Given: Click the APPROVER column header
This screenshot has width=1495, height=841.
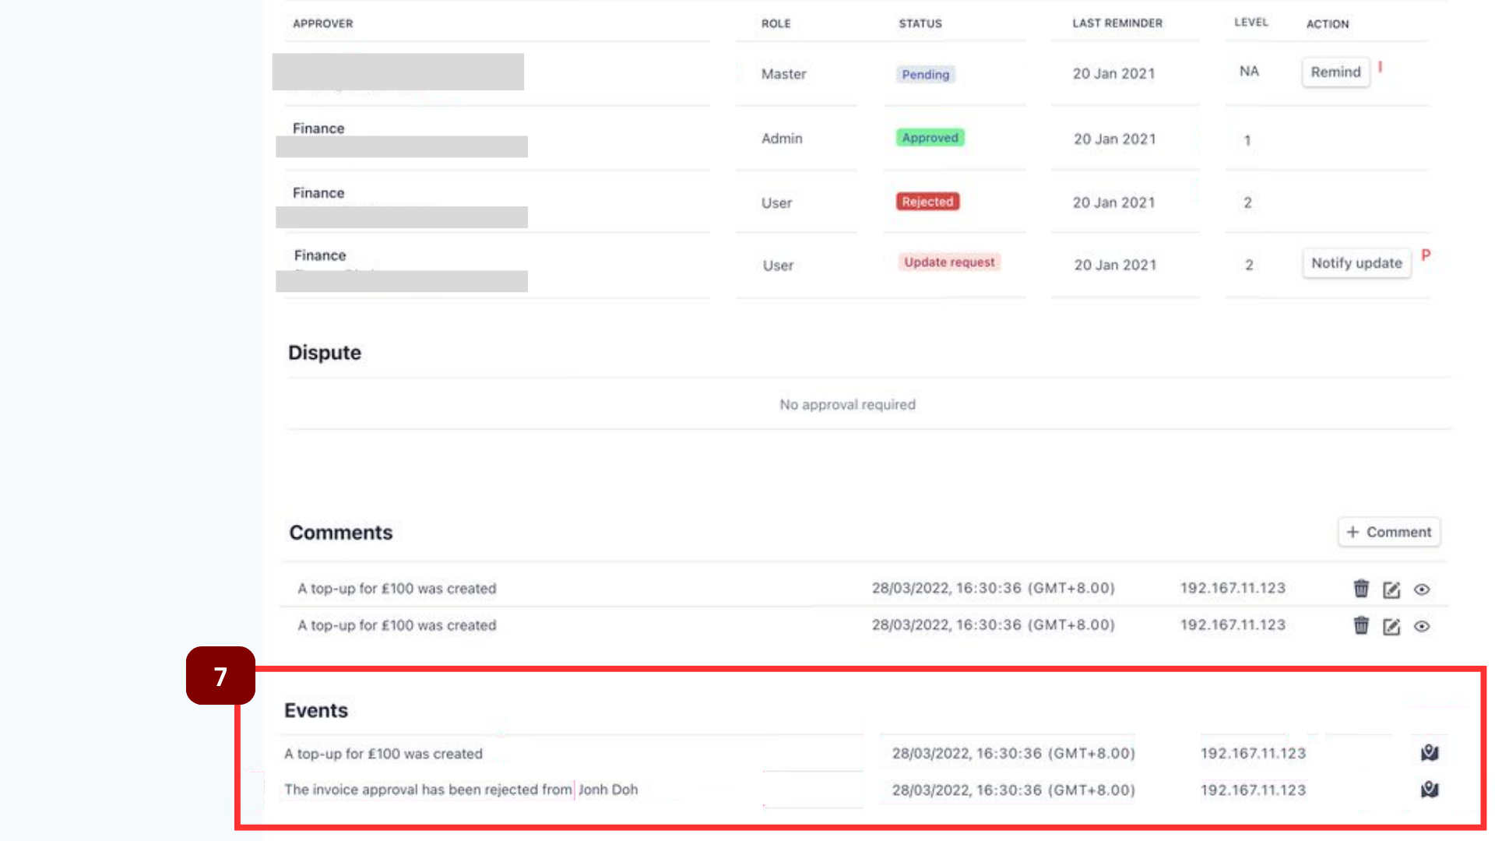Looking at the screenshot, I should [322, 23].
